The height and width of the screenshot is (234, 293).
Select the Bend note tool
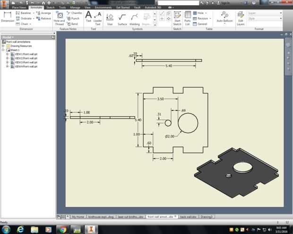coord(72,24)
